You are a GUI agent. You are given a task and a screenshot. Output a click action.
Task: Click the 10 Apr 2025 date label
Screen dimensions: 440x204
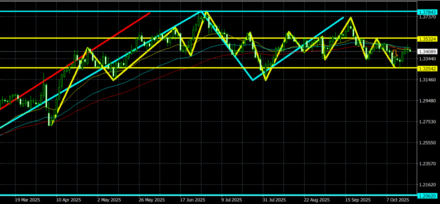click(x=68, y=200)
